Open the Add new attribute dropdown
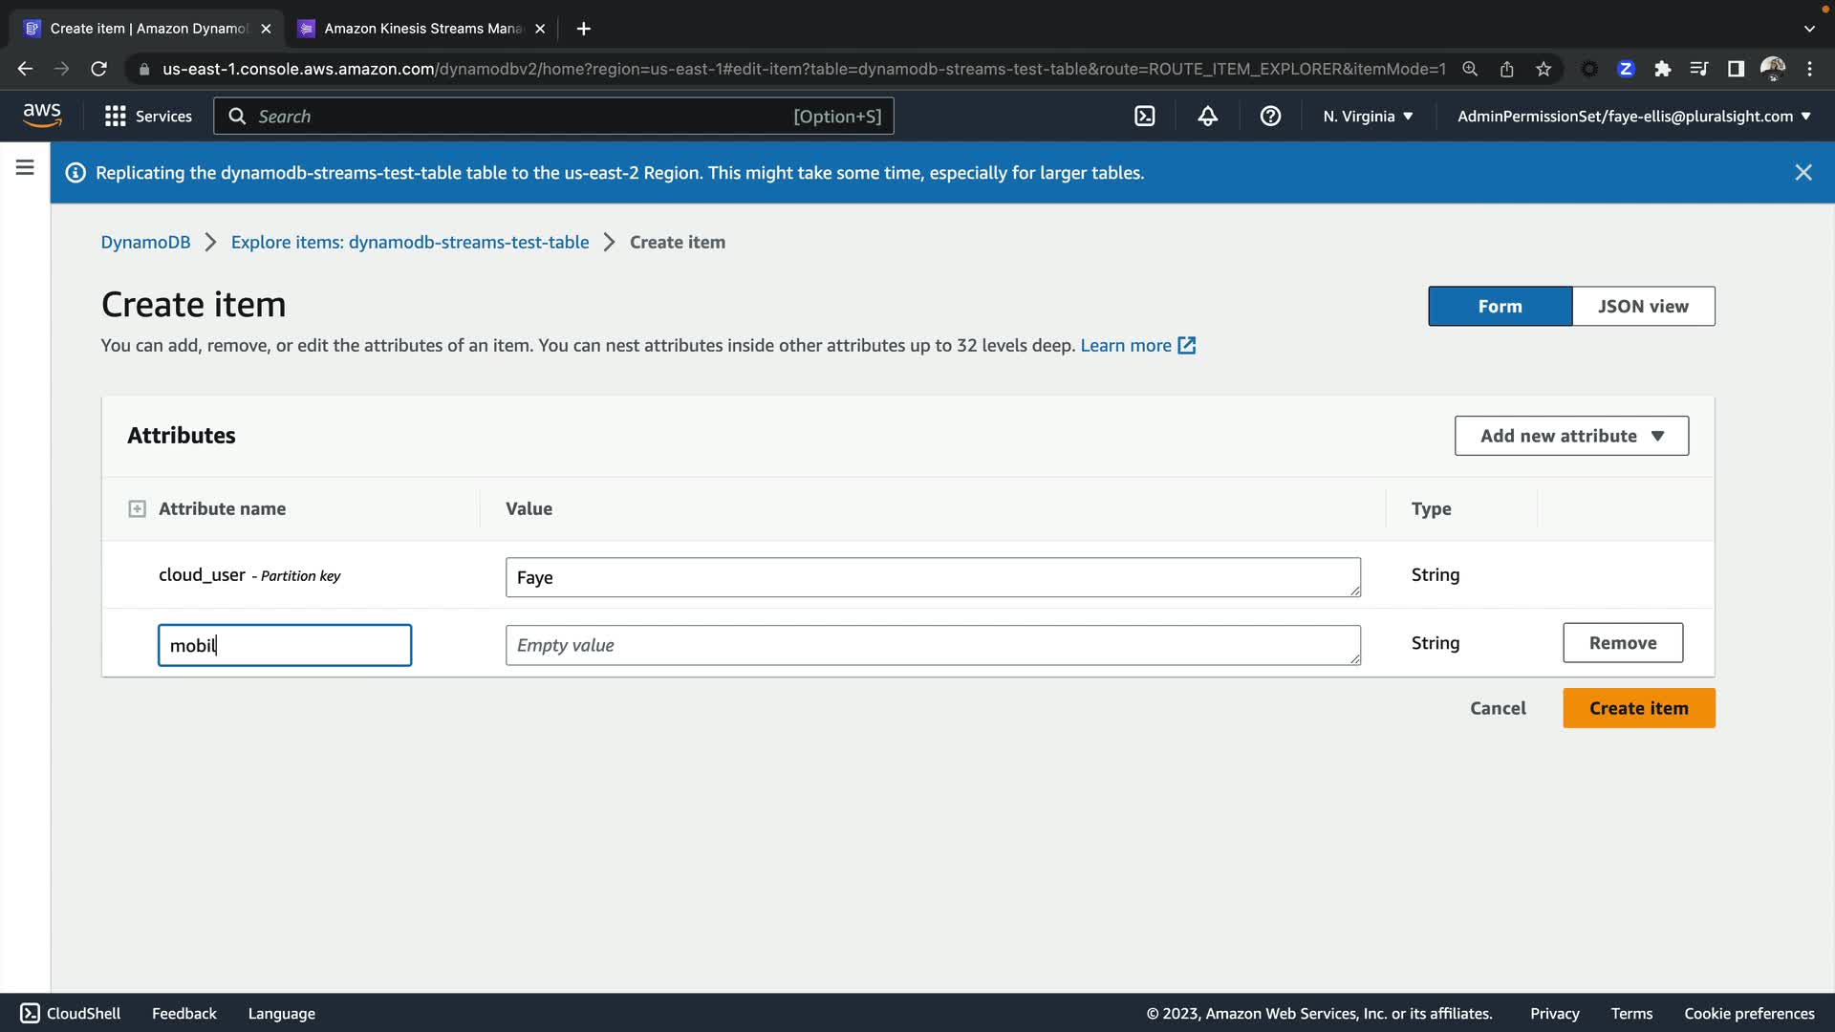1835x1032 pixels. 1571,436
